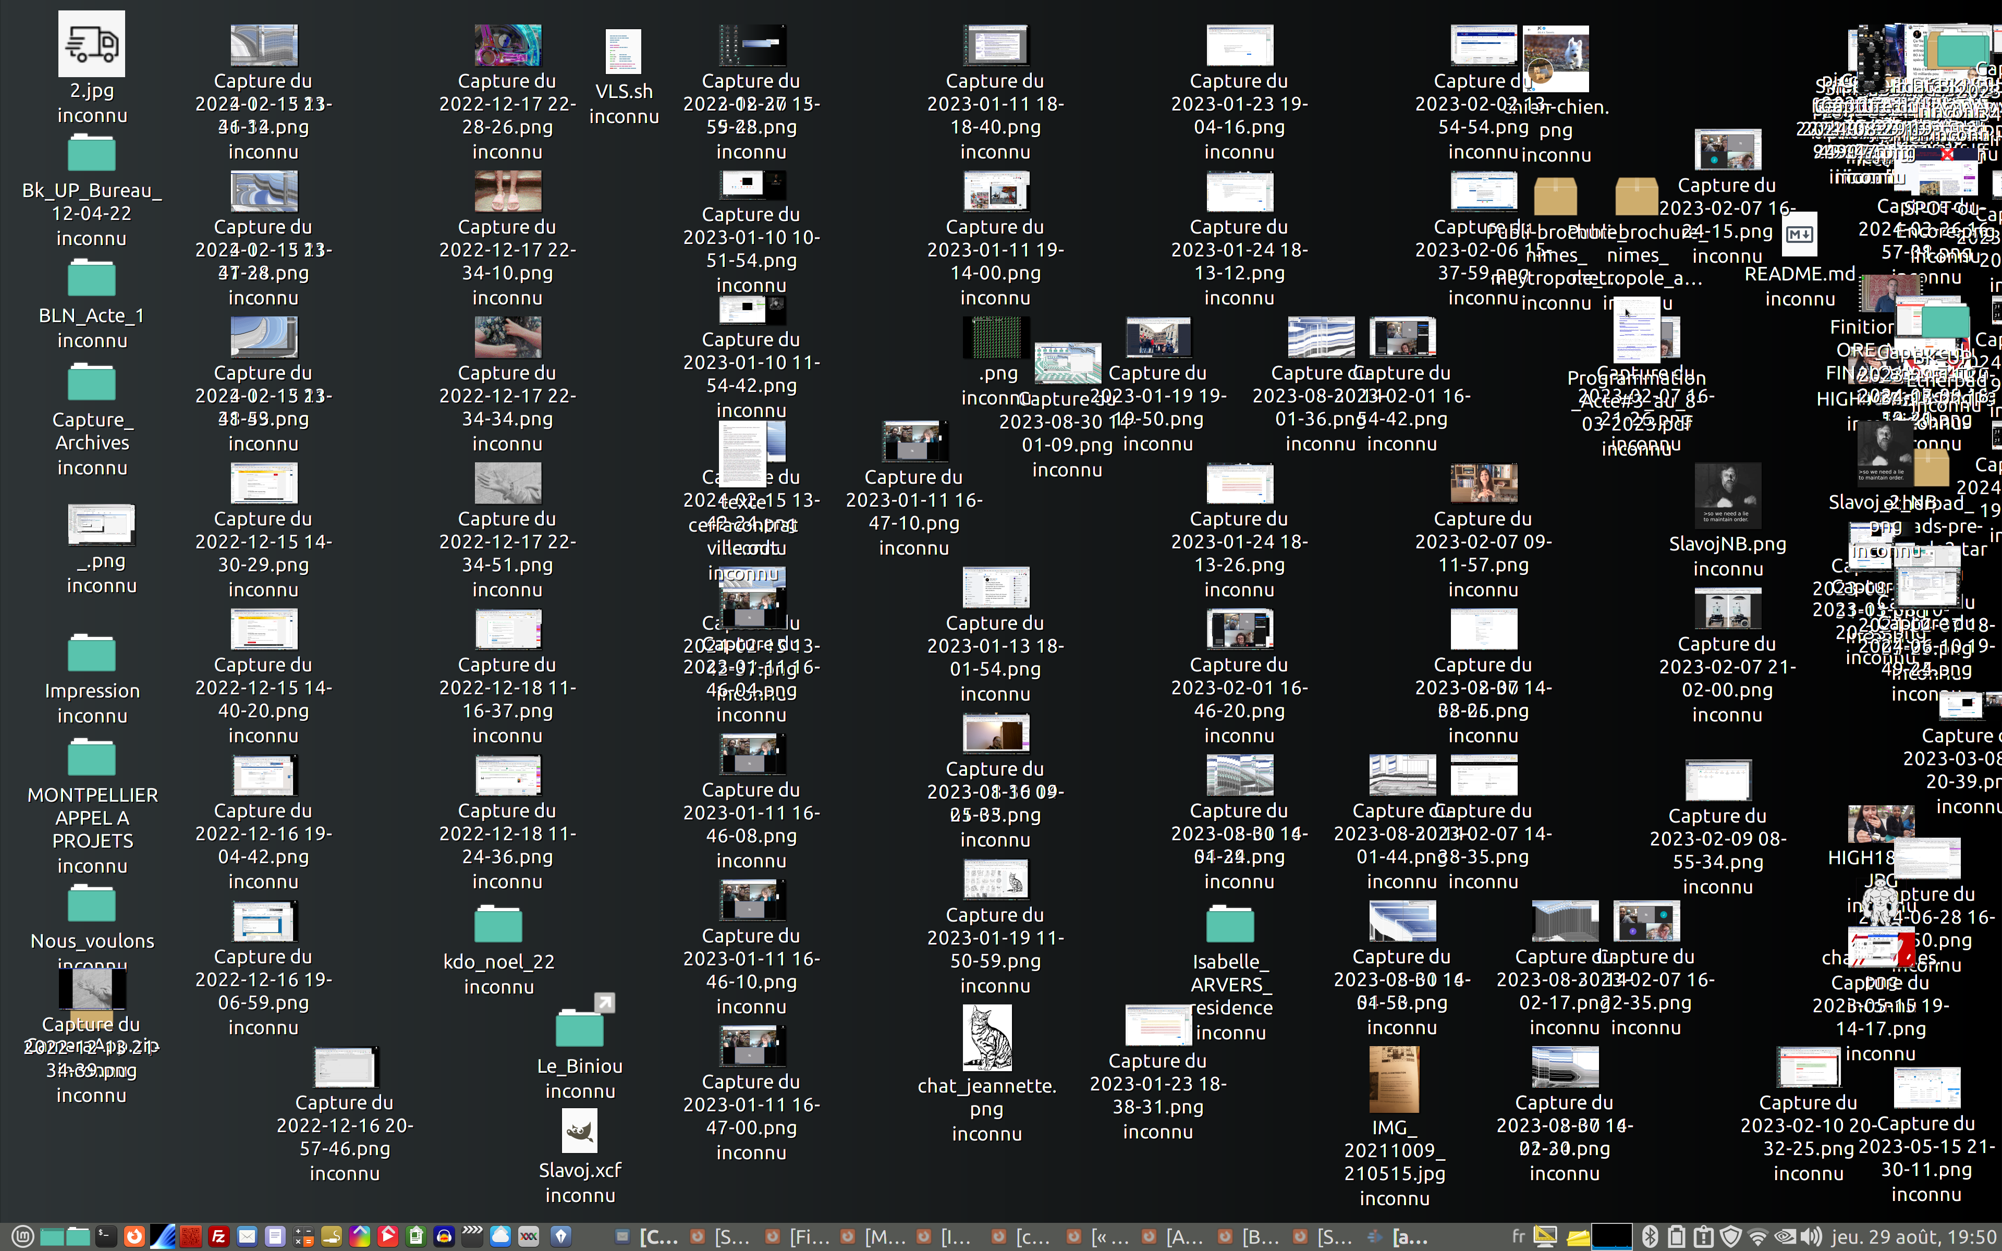
Task: Launch the terminal from the panel
Action: pos(106,1237)
